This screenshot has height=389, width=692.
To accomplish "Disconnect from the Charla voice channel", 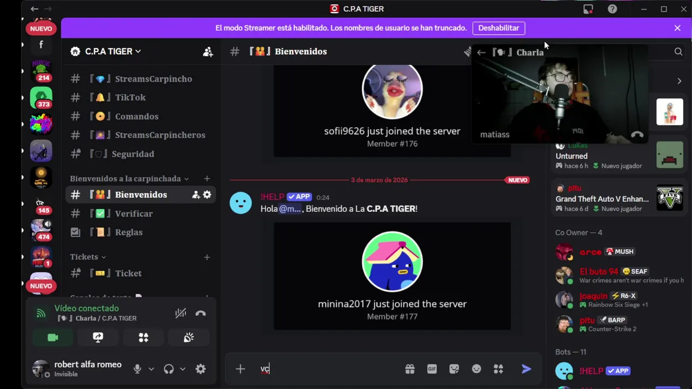I will click(201, 313).
